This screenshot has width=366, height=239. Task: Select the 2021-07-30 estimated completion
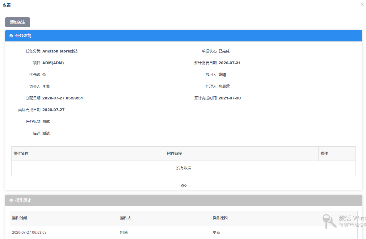(x=229, y=98)
